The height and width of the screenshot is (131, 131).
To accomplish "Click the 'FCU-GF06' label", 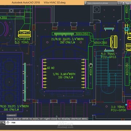I will pyautogui.click(x=118, y=110).
